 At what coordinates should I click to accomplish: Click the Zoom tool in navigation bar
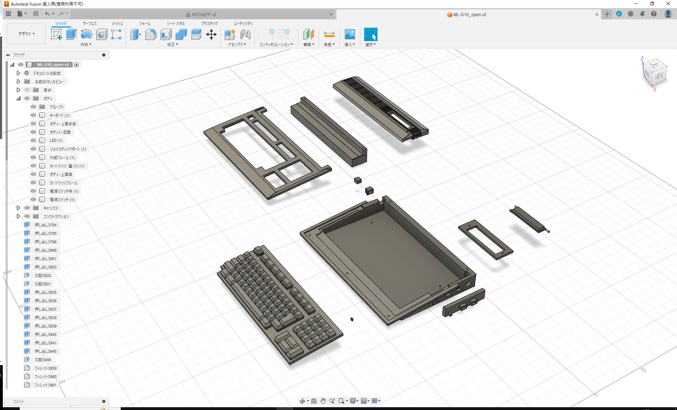[332, 401]
